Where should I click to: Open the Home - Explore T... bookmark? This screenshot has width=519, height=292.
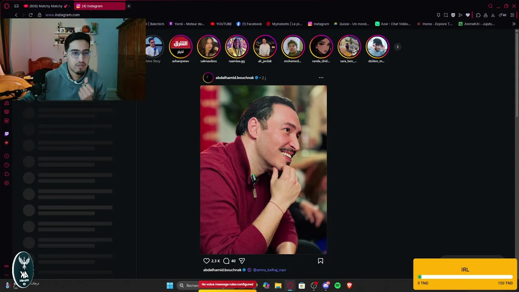[435, 24]
